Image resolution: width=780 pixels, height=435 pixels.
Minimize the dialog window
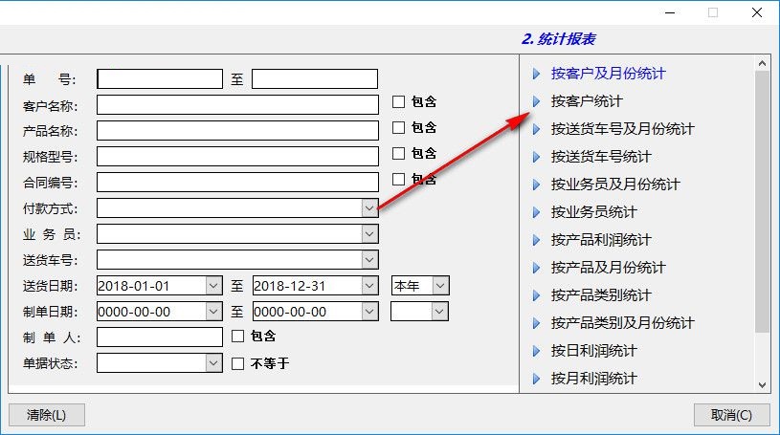pyautogui.click(x=670, y=12)
